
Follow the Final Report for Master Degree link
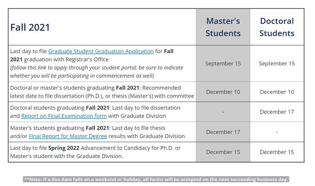(68, 136)
